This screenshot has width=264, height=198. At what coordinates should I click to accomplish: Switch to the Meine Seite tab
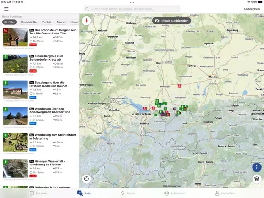tap(225, 193)
